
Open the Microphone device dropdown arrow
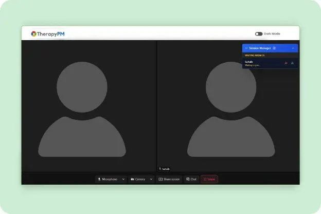coord(123,179)
